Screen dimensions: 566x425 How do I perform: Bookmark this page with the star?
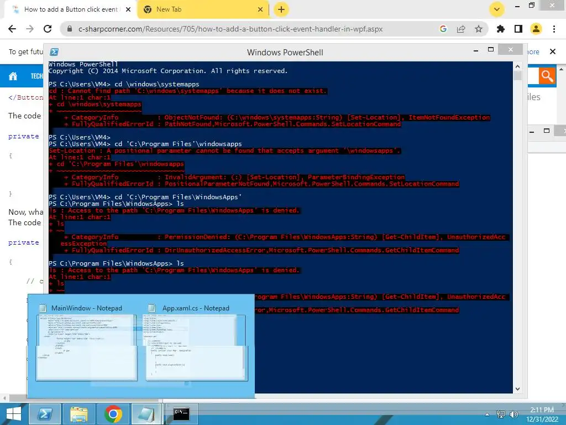(478, 29)
